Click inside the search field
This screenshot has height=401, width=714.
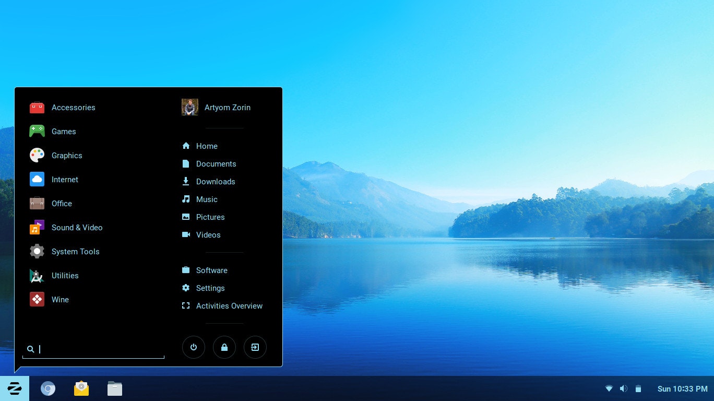93,349
